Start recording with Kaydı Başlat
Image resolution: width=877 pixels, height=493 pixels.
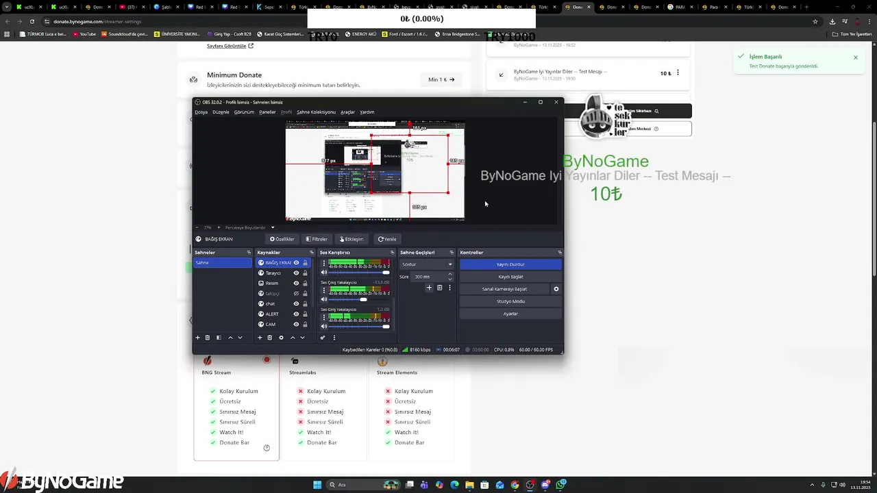pos(510,277)
